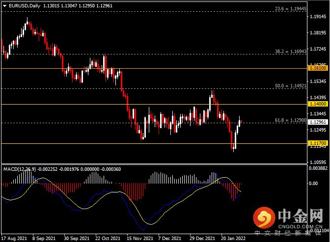
Task: Click the red-orange CNGOLD logo icon
Action: (265, 217)
